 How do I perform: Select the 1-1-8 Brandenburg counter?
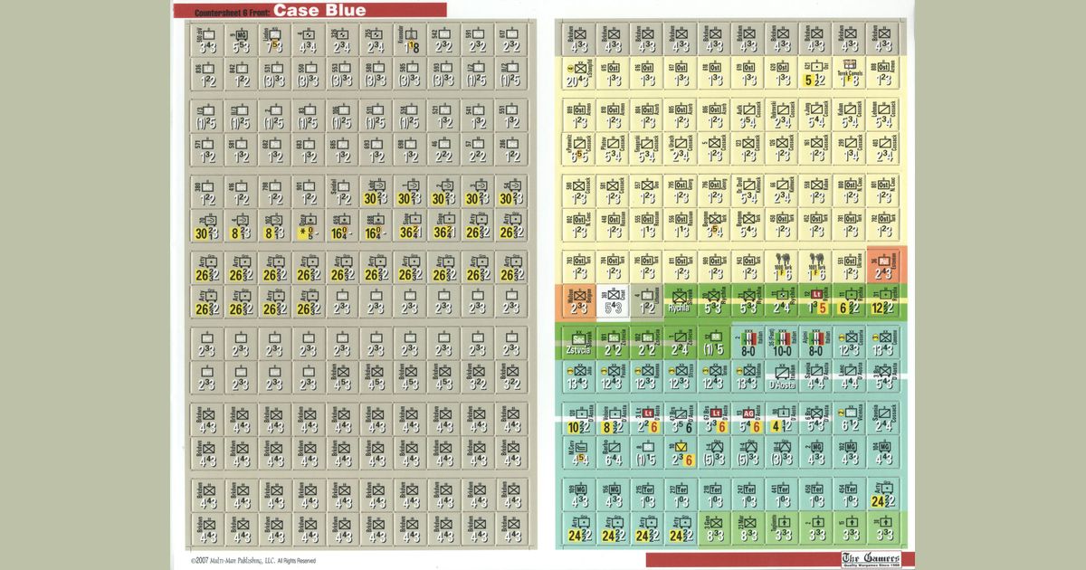[x=412, y=40]
